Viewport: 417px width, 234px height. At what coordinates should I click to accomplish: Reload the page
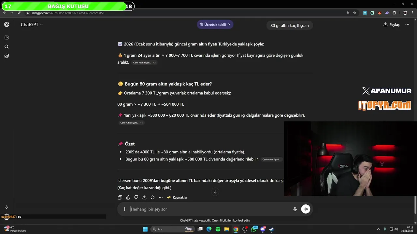(x=19, y=13)
